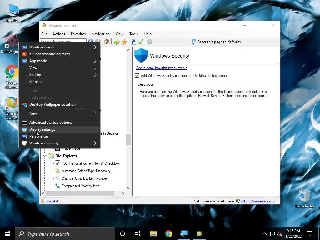Click the create shortcut arrow toolbar icon
The height and width of the screenshot is (240, 320).
click(x=133, y=42)
